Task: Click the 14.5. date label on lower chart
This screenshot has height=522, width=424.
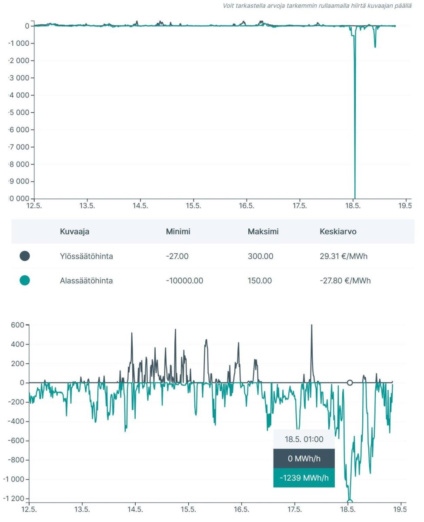Action: click(135, 509)
